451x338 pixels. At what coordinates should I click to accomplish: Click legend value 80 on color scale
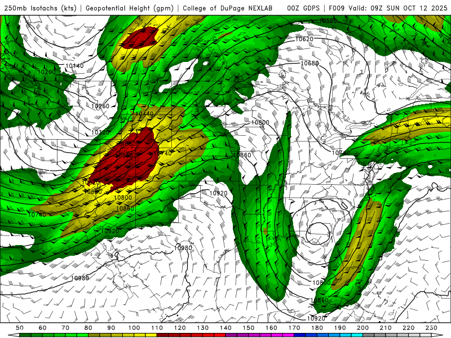click(89, 328)
